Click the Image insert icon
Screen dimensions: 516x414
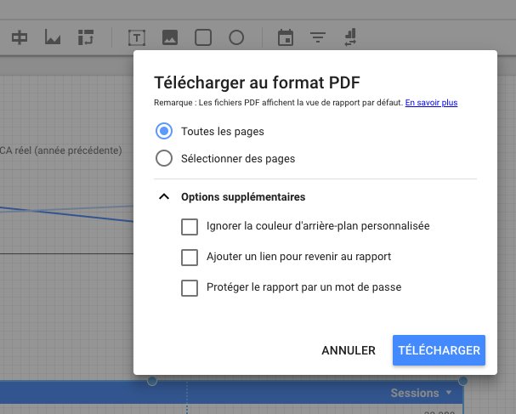click(170, 37)
